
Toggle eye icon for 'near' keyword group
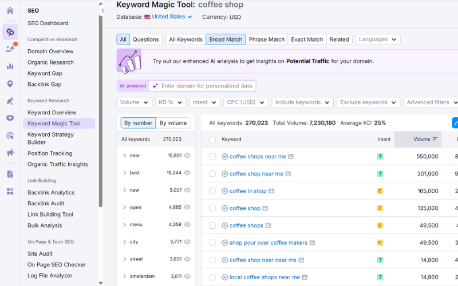187,156
